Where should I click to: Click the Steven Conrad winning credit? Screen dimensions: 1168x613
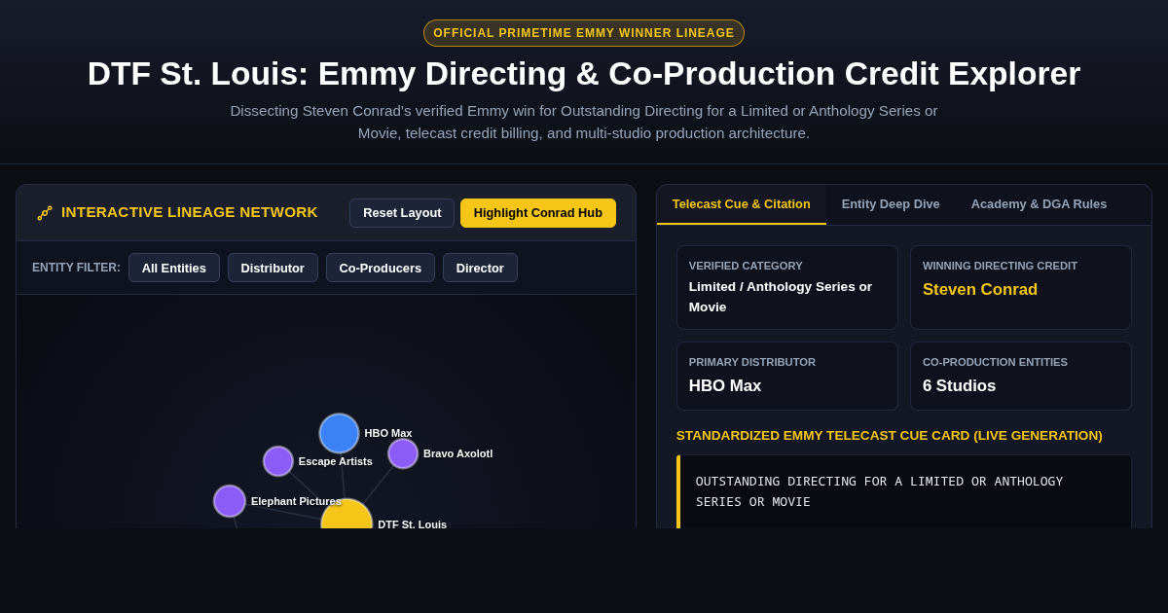[980, 290]
